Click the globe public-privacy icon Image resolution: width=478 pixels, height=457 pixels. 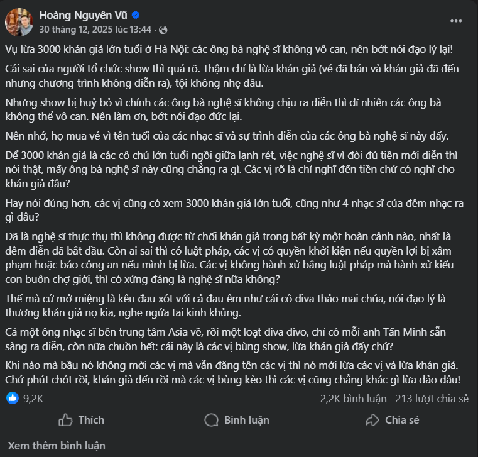click(163, 30)
